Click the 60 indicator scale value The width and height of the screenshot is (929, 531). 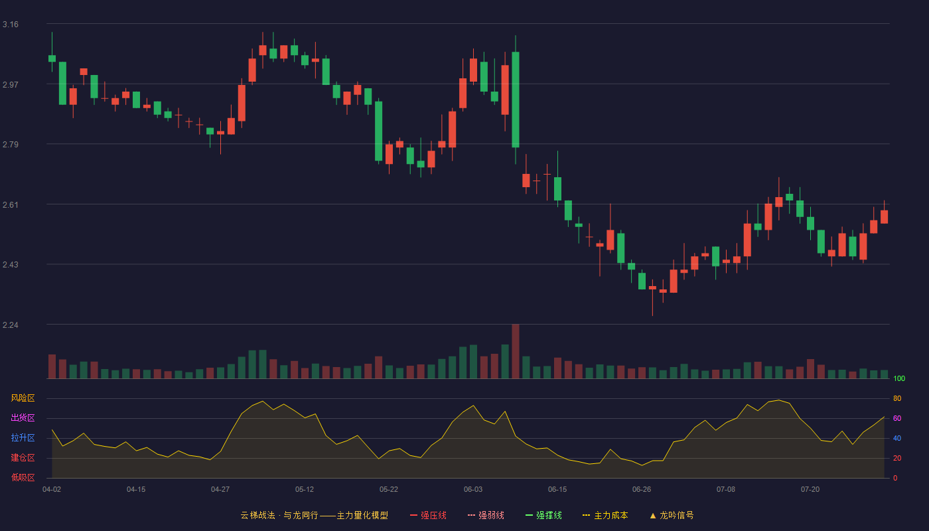(x=897, y=418)
